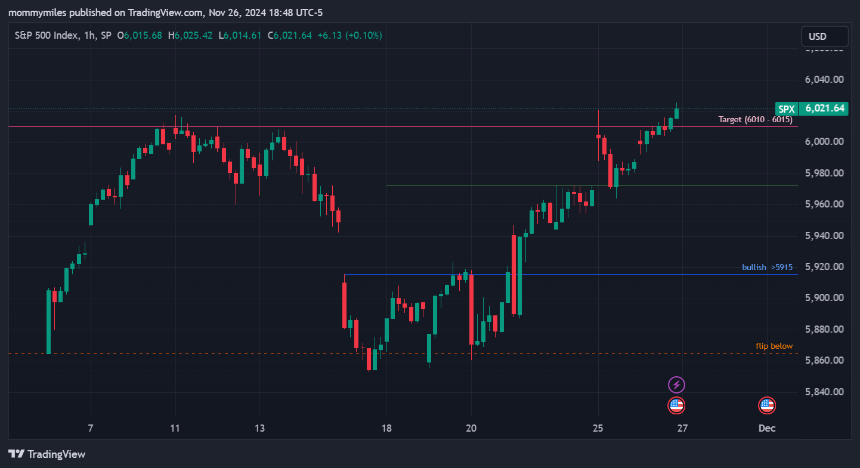Screen dimensions: 860x468
Task: Click the price change value +6.13 (+0.10%)
Action: coord(349,35)
